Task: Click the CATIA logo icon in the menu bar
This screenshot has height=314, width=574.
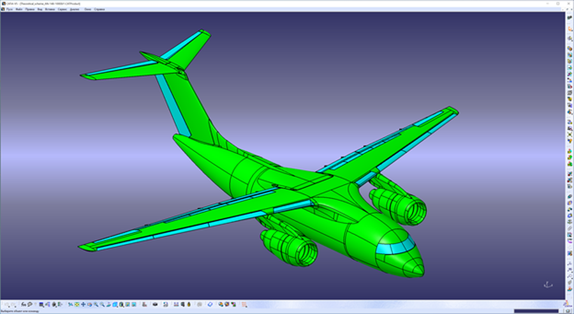Action: tap(3, 9)
